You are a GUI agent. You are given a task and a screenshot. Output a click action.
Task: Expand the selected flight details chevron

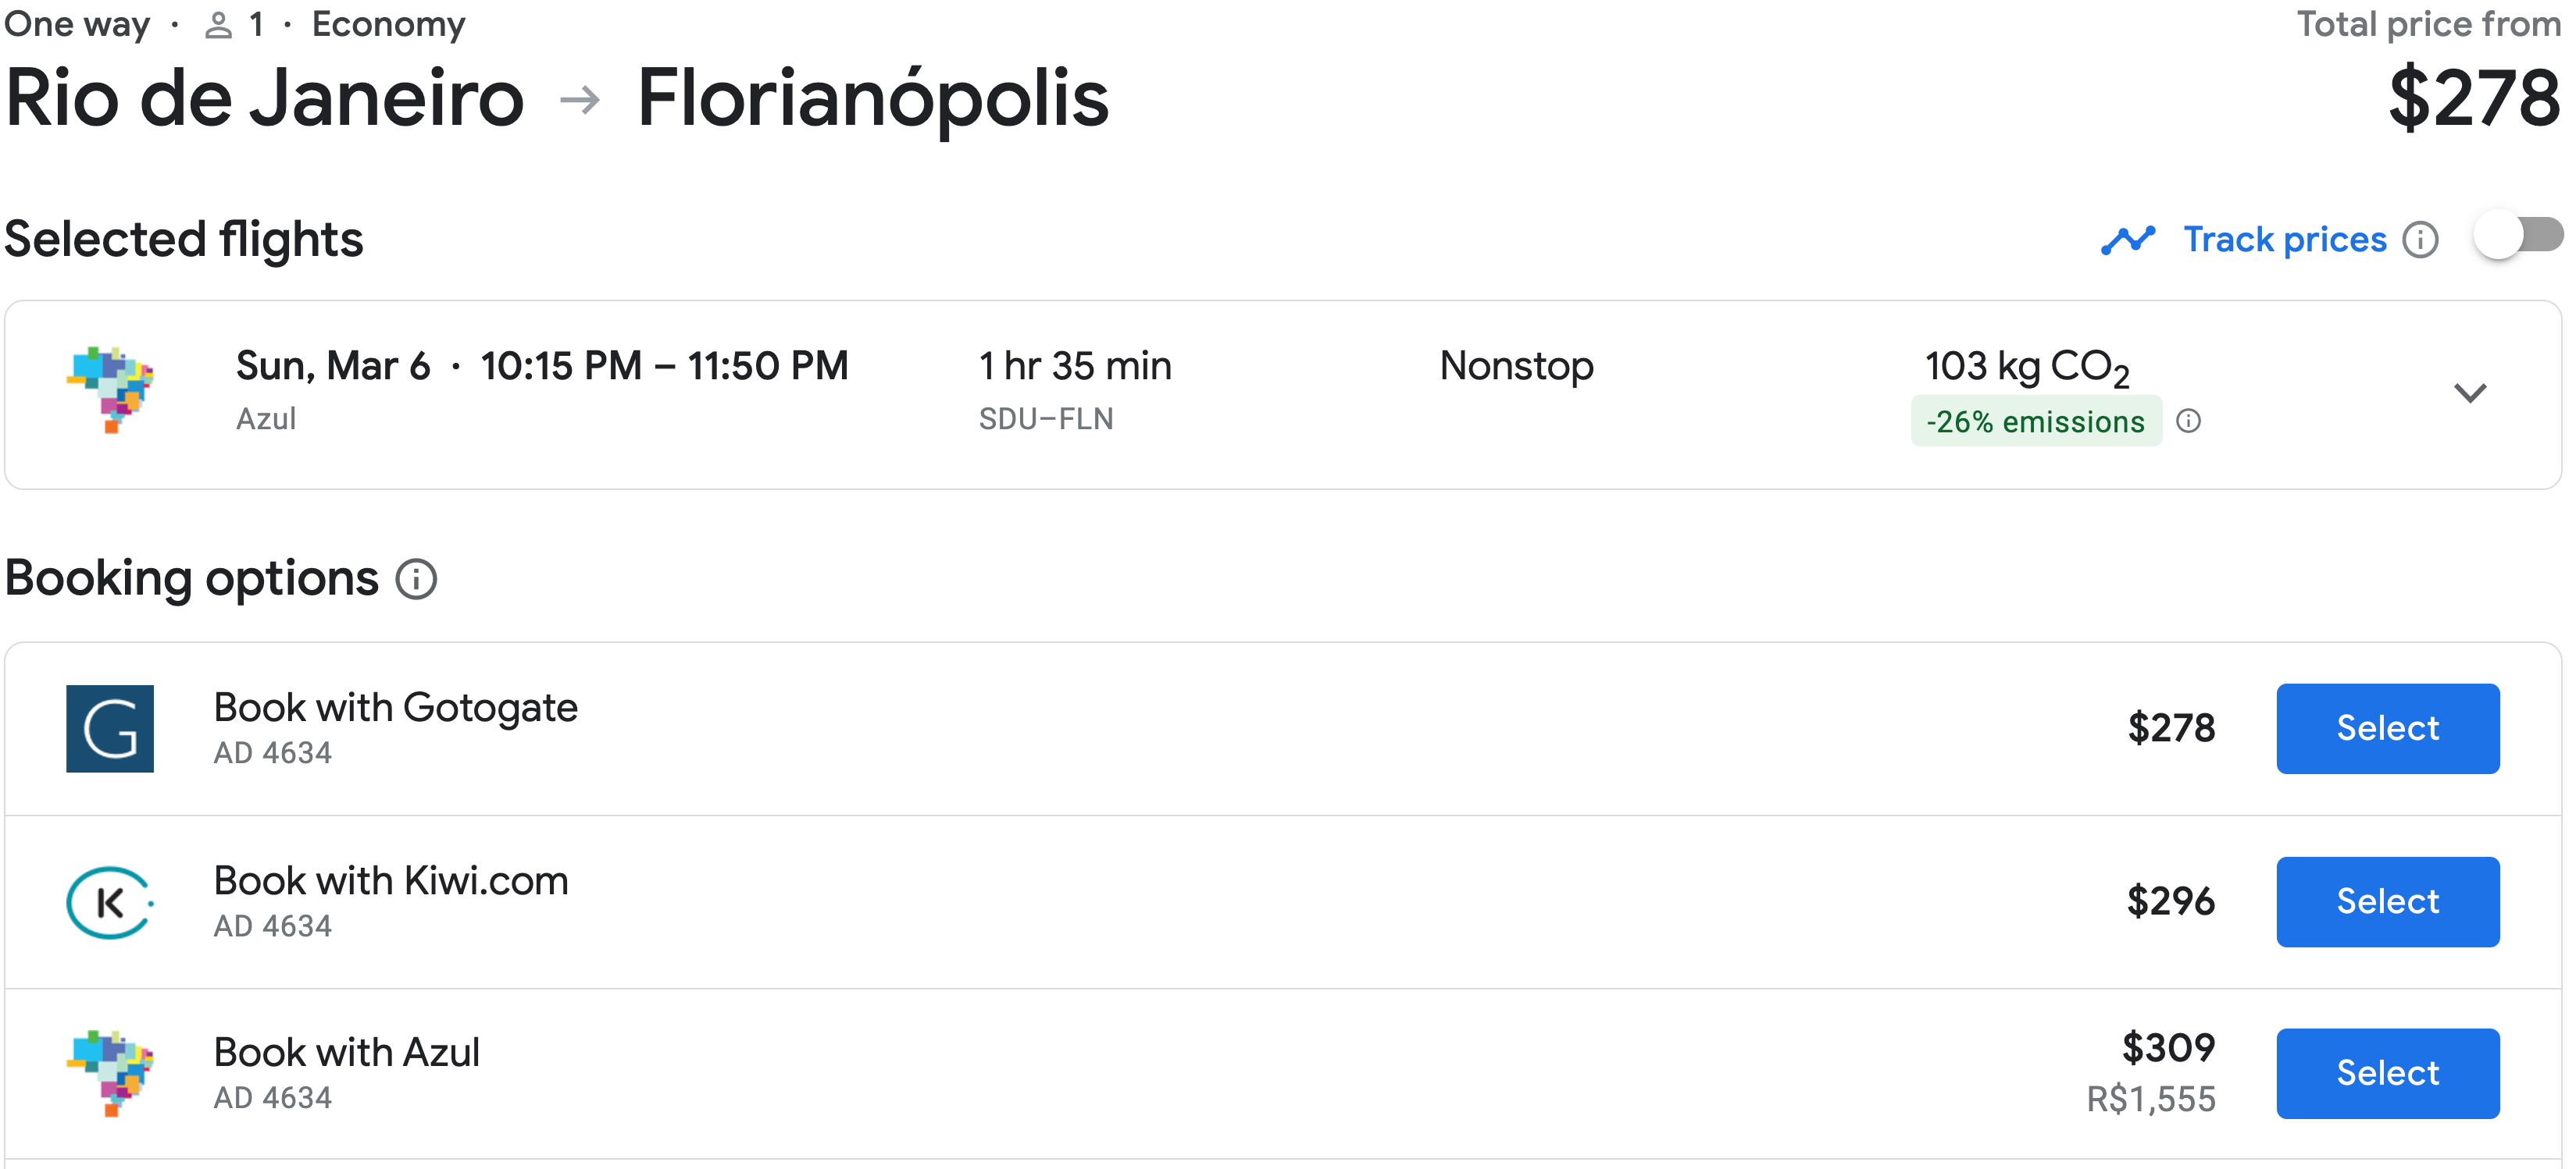click(2470, 393)
